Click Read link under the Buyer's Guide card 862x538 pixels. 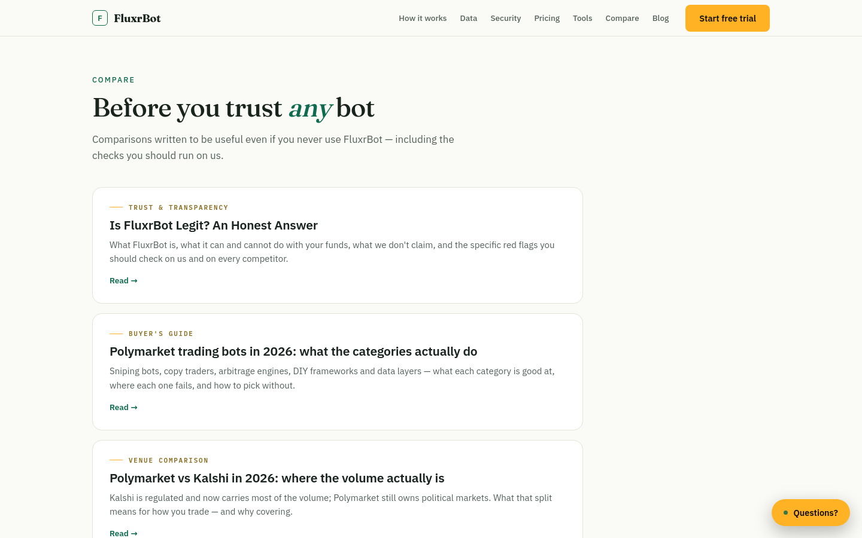[123, 407]
